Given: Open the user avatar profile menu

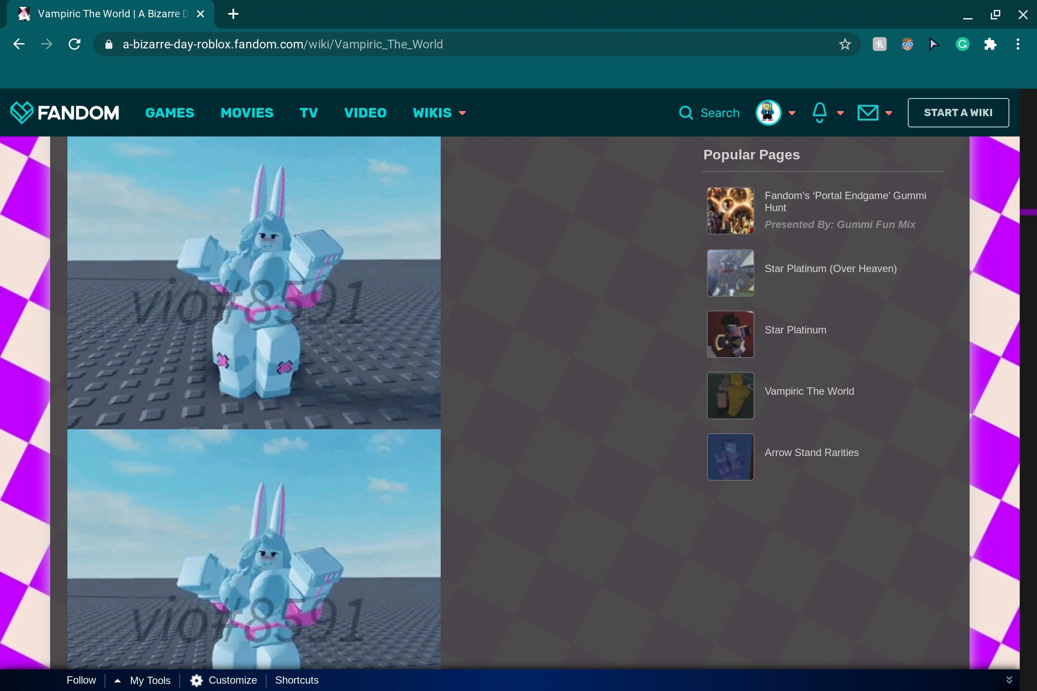Looking at the screenshot, I should [769, 113].
